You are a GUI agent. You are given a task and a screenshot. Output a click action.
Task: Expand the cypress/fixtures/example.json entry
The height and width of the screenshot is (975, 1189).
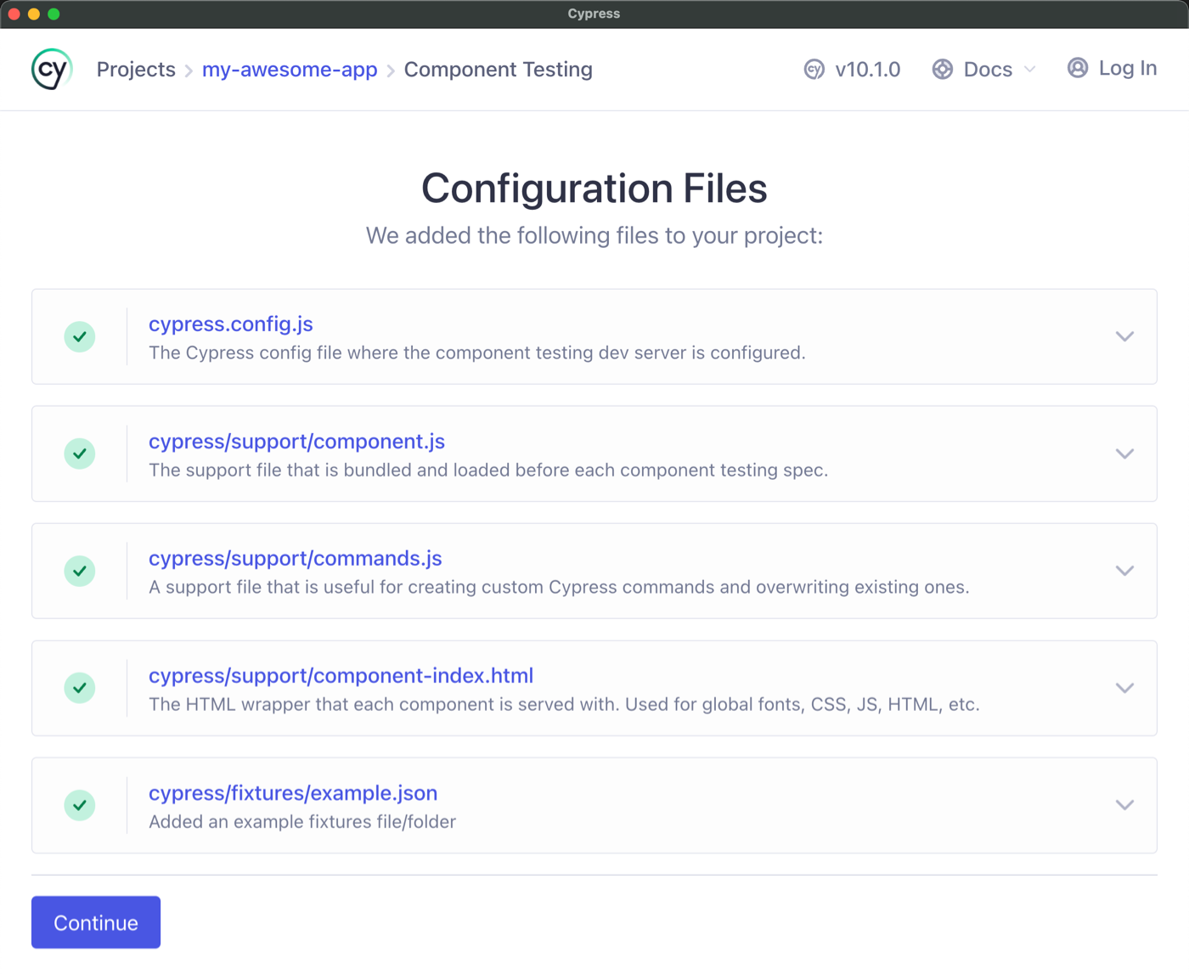pyautogui.click(x=1124, y=805)
